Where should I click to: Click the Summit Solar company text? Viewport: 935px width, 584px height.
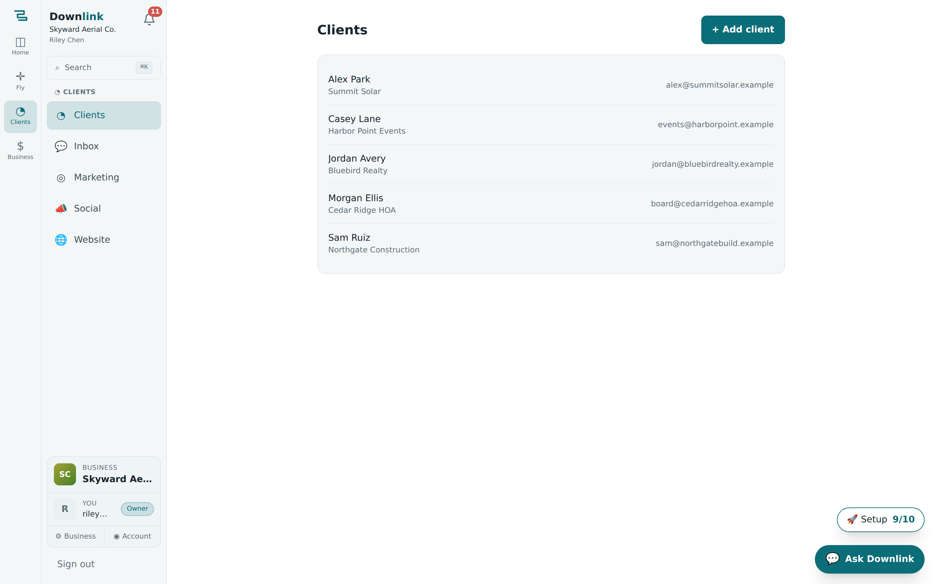pos(354,91)
